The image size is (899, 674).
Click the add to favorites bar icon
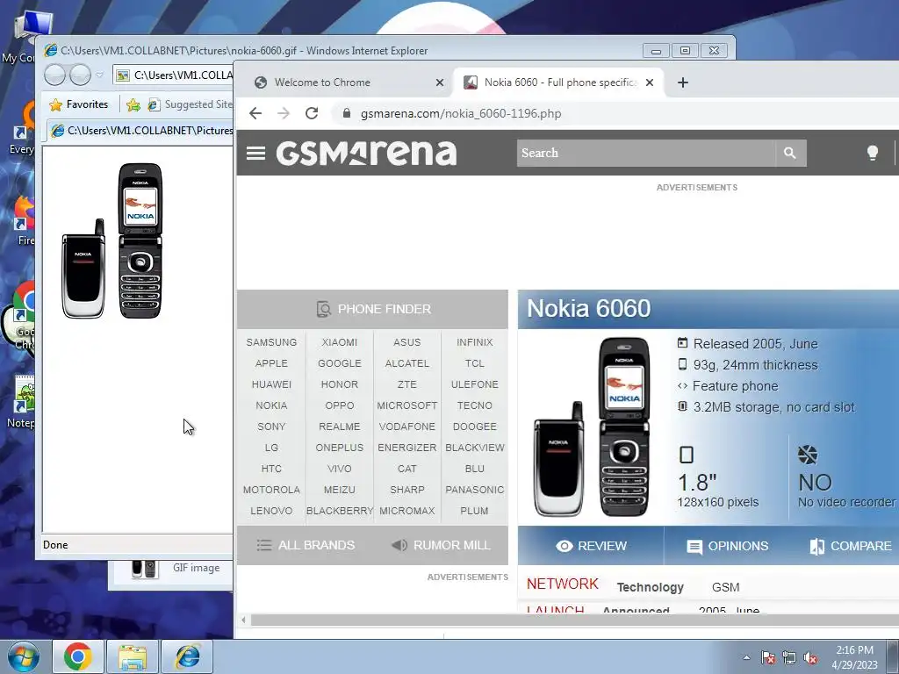(133, 104)
